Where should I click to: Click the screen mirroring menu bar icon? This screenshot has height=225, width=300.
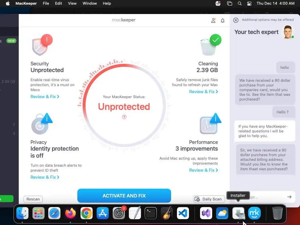pos(229,4)
